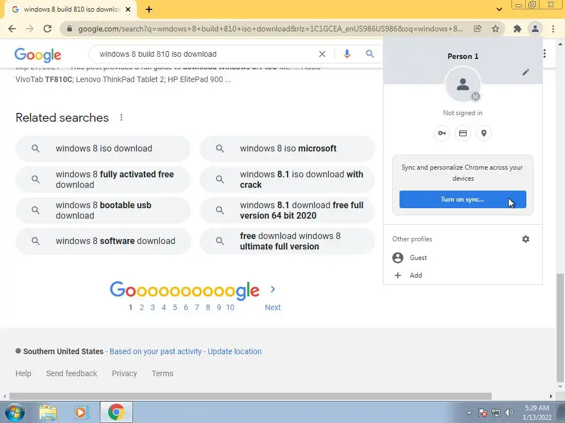Screen dimensions: 565x423
Task: Edit profile name with pencil icon
Action: pos(526,72)
